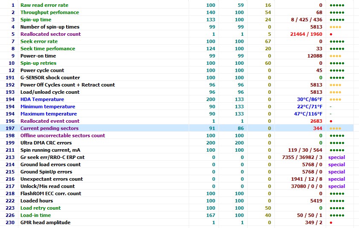Click Spin running current, mA attribute

[50, 150]
